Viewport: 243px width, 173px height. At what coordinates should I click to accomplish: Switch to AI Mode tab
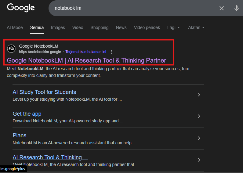(15, 27)
